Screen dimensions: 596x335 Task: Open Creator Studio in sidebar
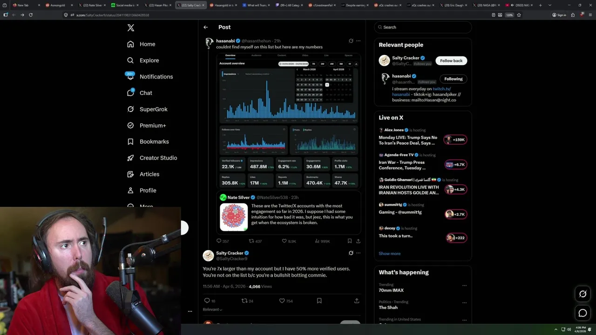point(152,158)
